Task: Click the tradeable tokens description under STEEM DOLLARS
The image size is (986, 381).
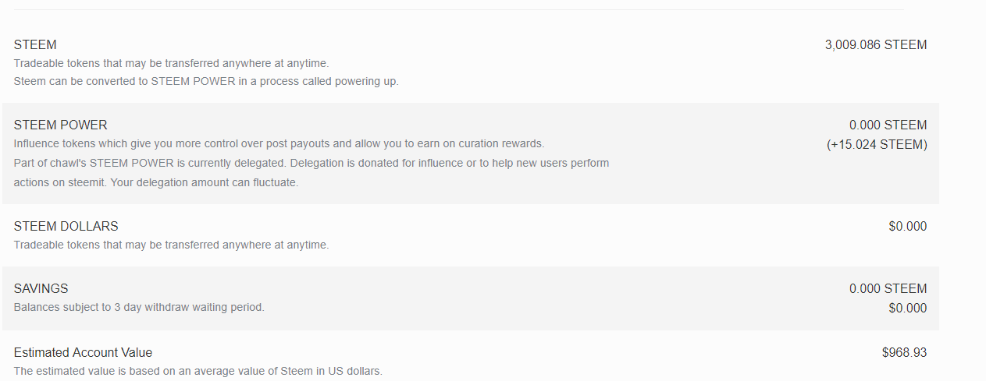Action: tap(171, 245)
